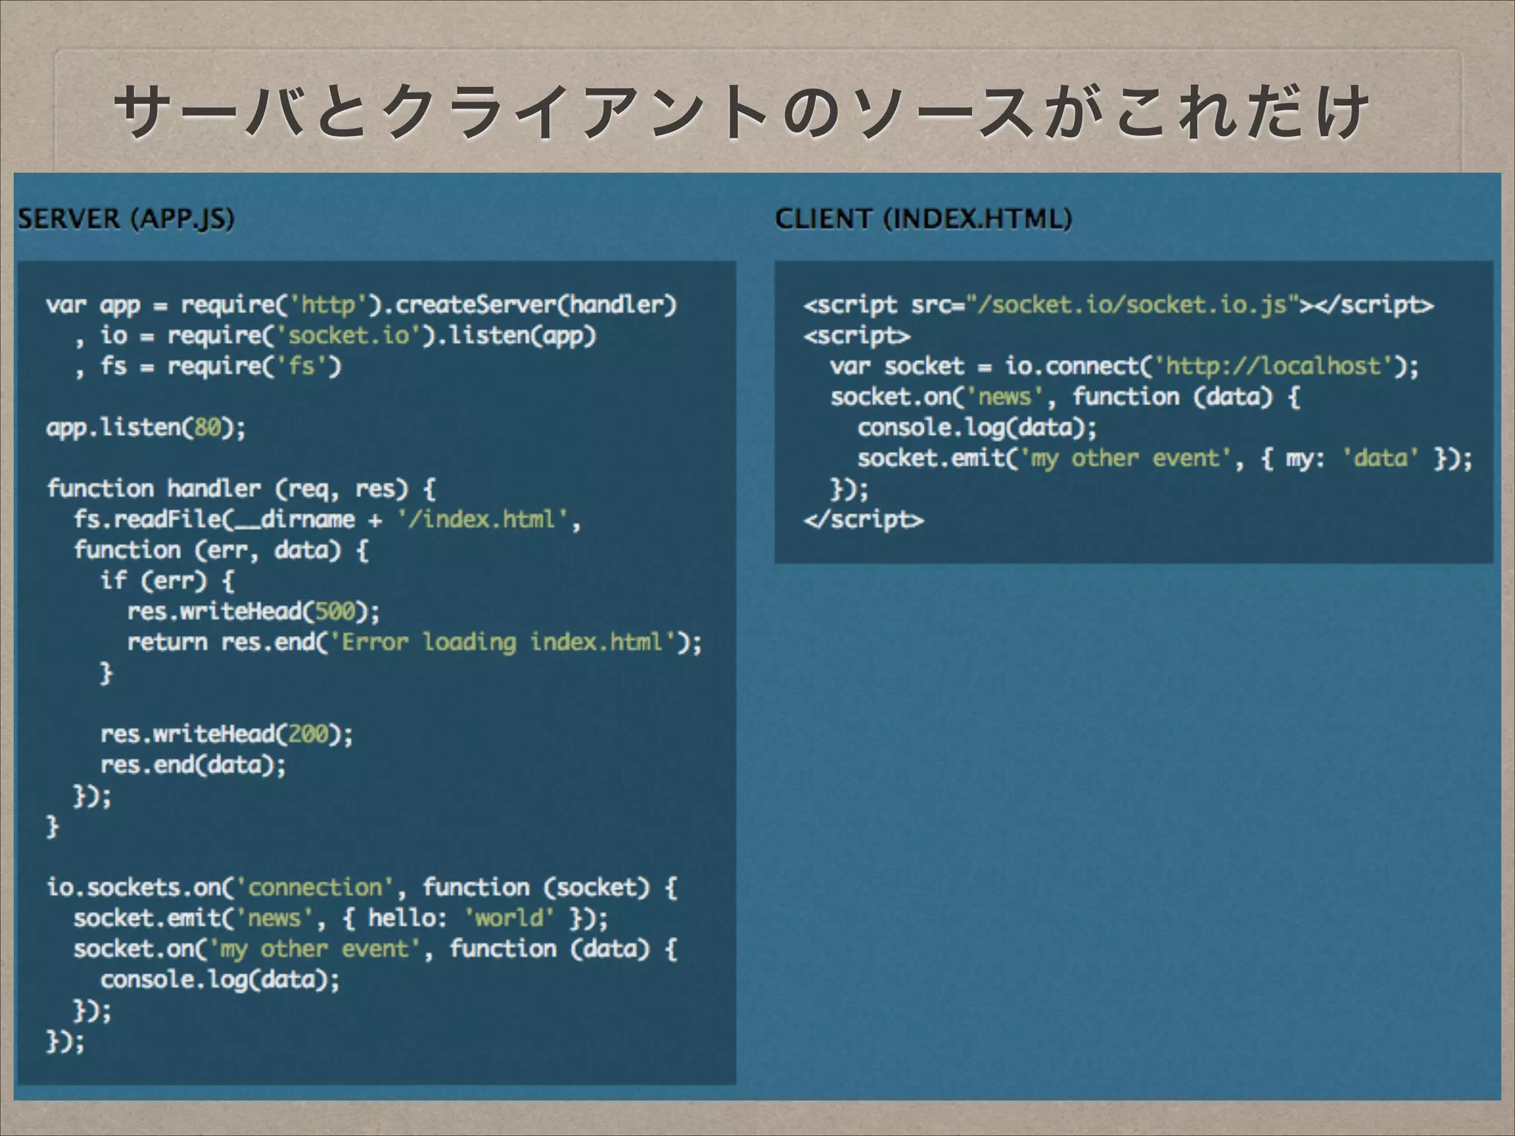
Task: Click the SERVER (APP.JS) heading
Action: click(126, 219)
